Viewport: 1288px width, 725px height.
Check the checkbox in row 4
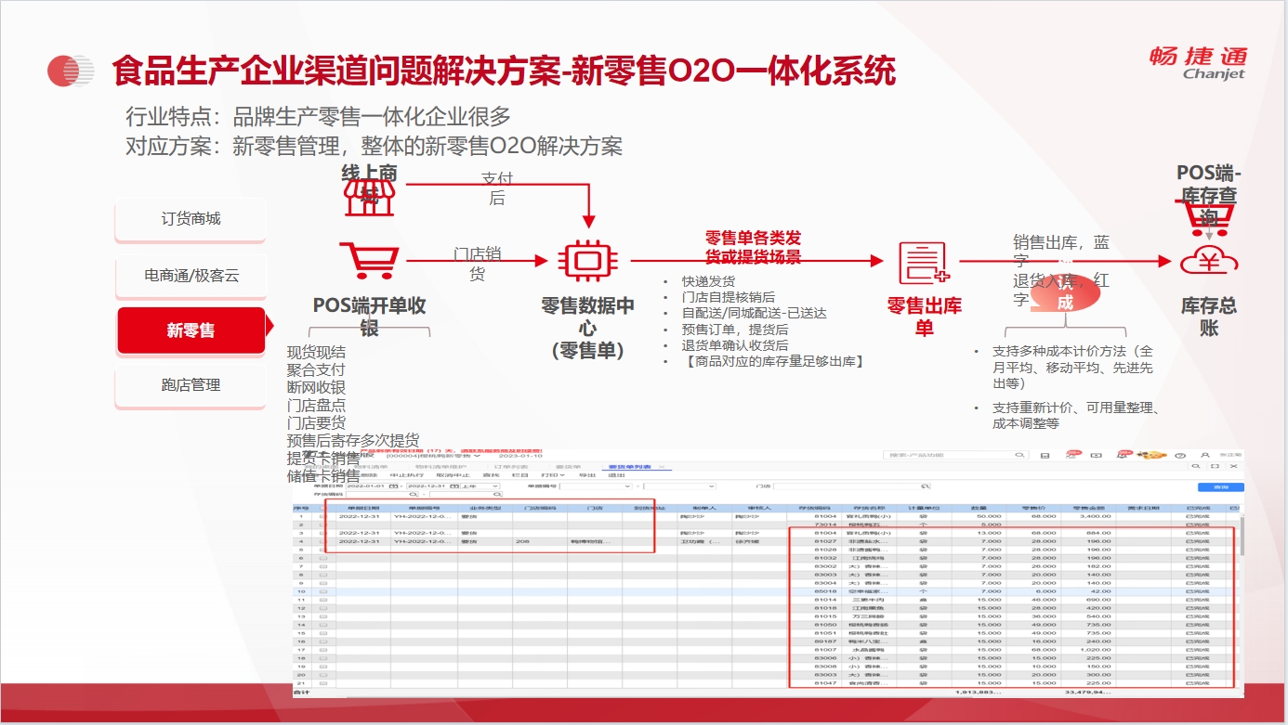click(322, 541)
